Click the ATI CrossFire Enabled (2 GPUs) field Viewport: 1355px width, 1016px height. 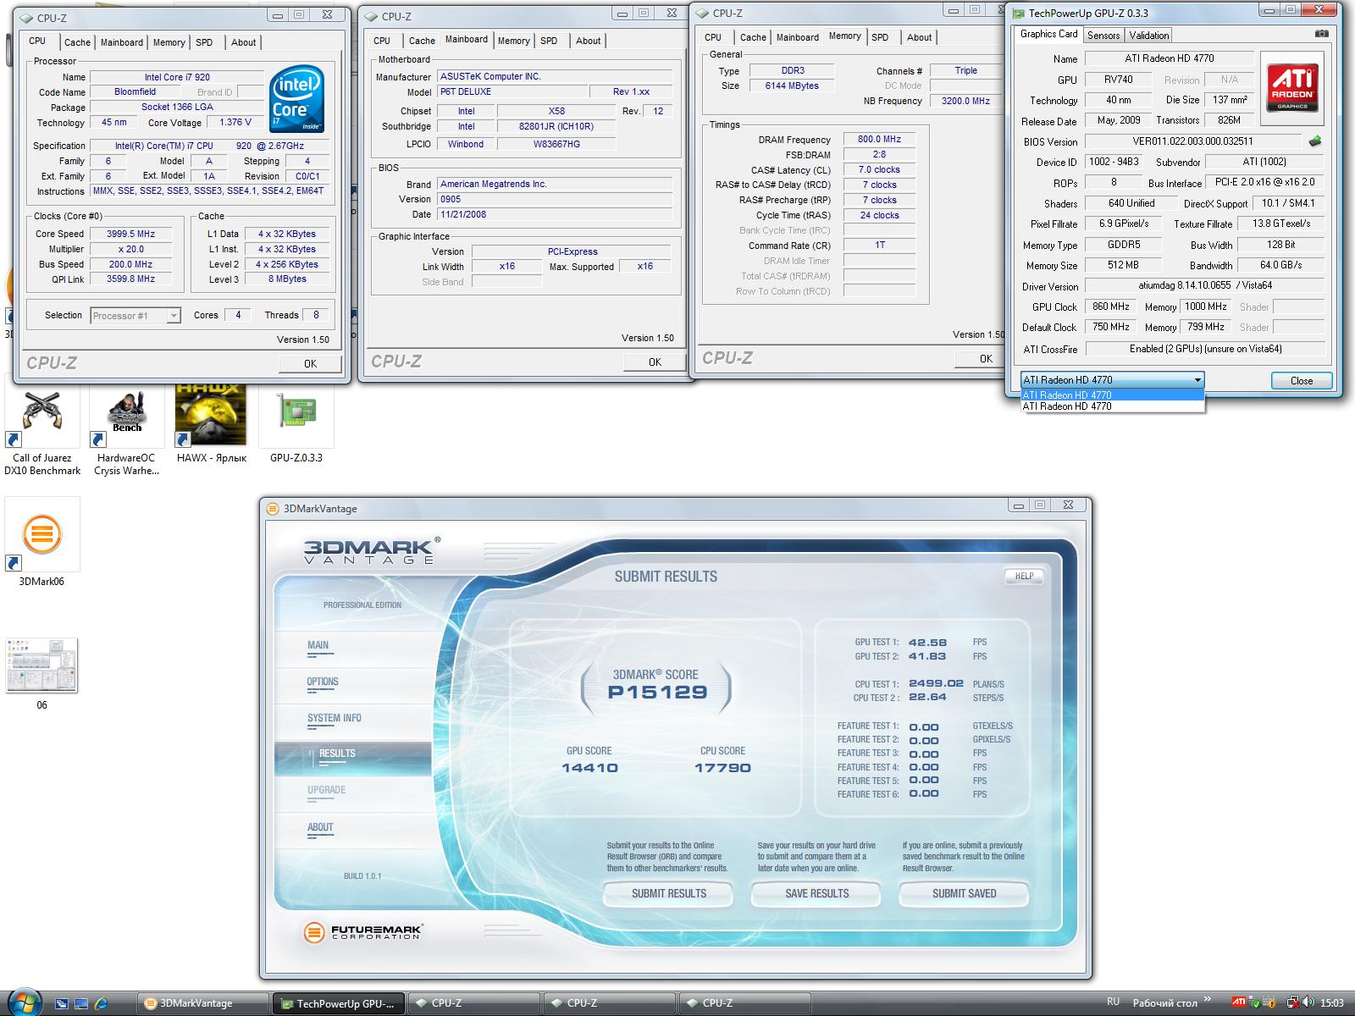1205,349
